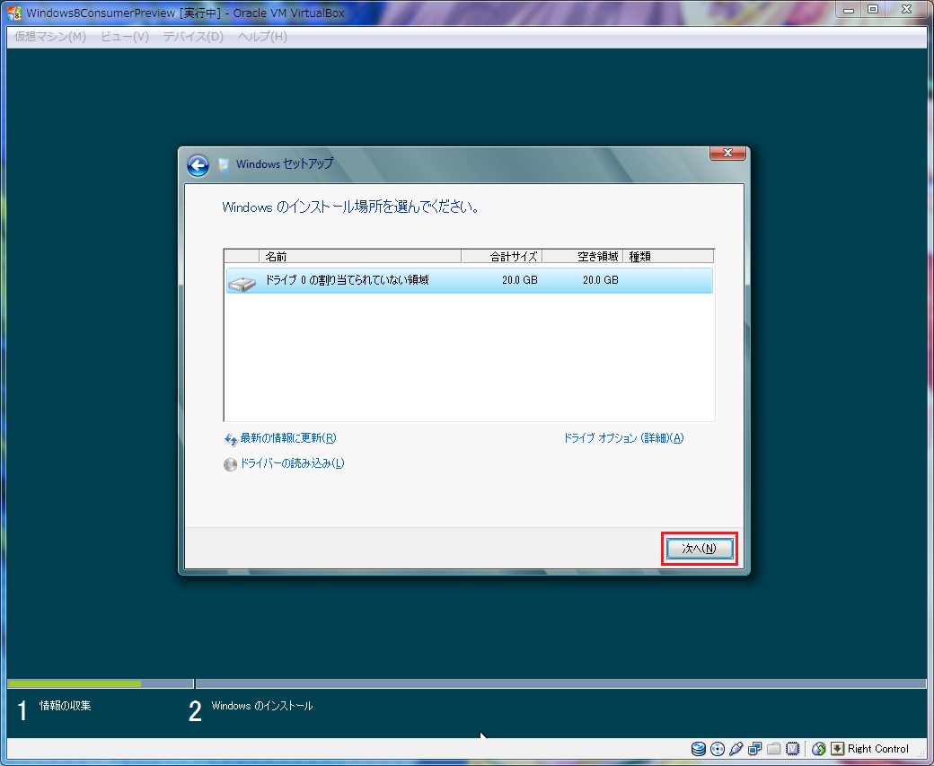The image size is (934, 766).
Task: Open the デバイス(D) menu
Action: [x=193, y=37]
